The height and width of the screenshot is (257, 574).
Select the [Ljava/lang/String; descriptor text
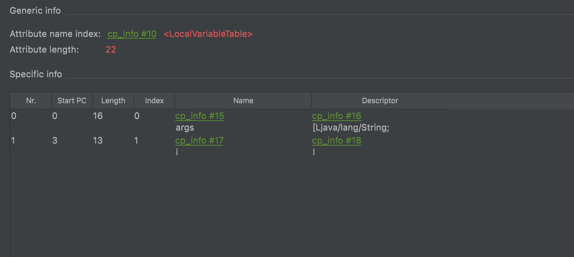pos(351,128)
